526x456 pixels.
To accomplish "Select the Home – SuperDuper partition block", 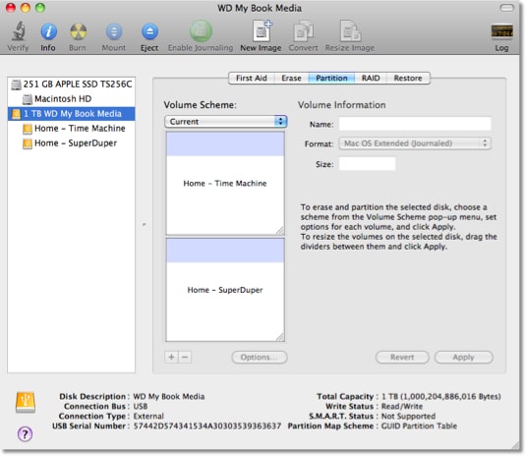I will coord(225,290).
